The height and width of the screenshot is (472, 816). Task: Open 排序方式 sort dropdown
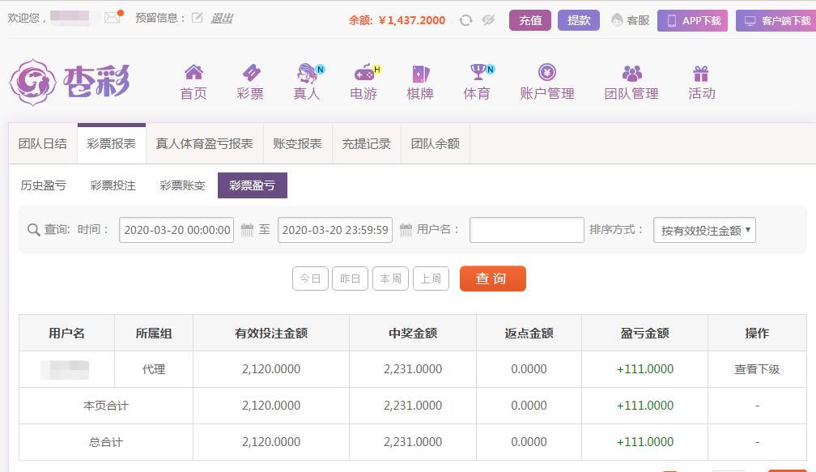tap(704, 230)
